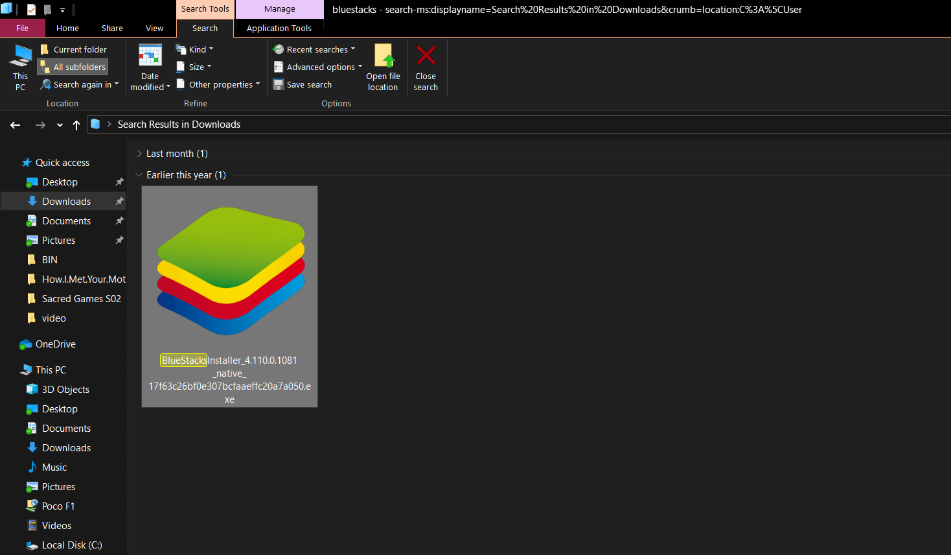The image size is (951, 555).
Task: Open Other properties dropdown
Action: click(218, 84)
